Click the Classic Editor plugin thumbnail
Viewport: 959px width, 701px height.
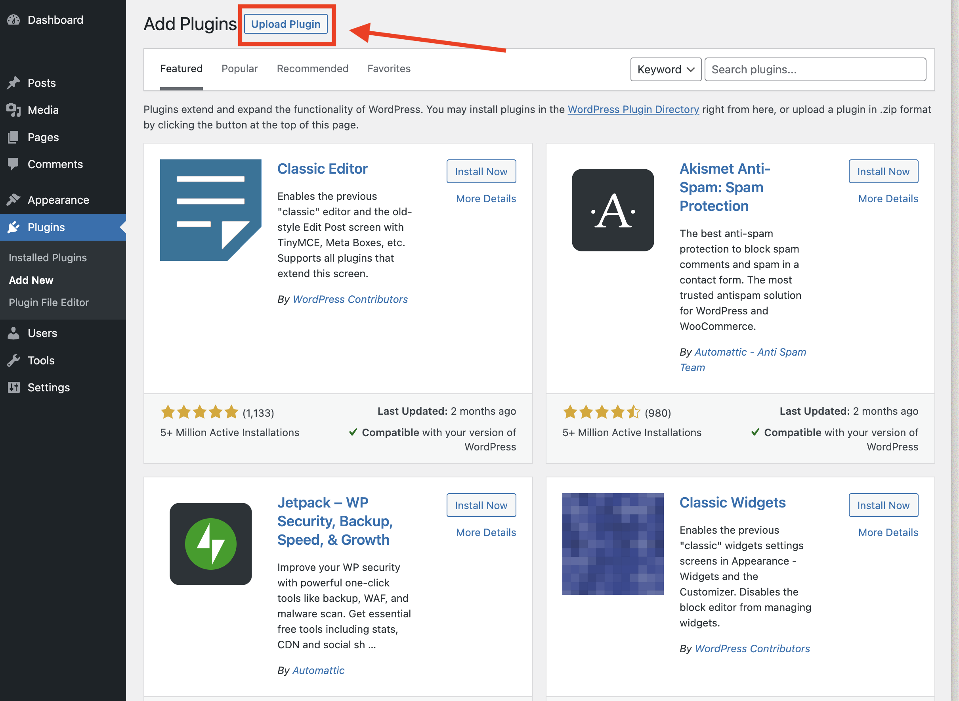coord(210,210)
